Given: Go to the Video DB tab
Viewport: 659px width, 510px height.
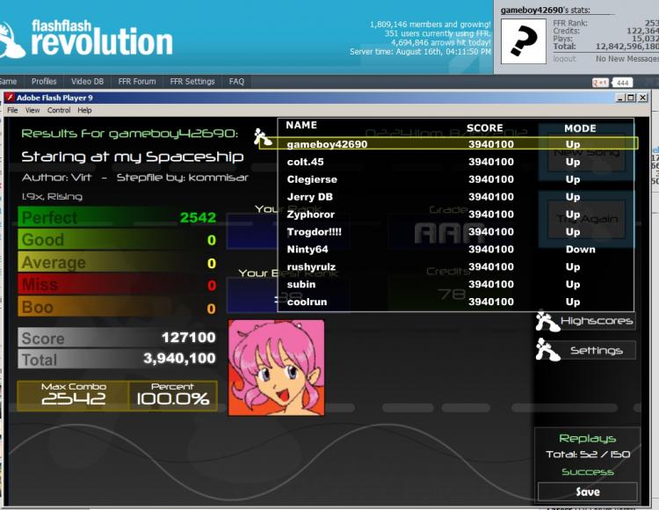Looking at the screenshot, I should [x=87, y=82].
